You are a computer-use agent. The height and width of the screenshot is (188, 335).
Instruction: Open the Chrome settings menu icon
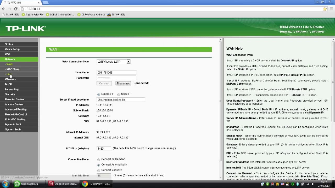pos(331,9)
